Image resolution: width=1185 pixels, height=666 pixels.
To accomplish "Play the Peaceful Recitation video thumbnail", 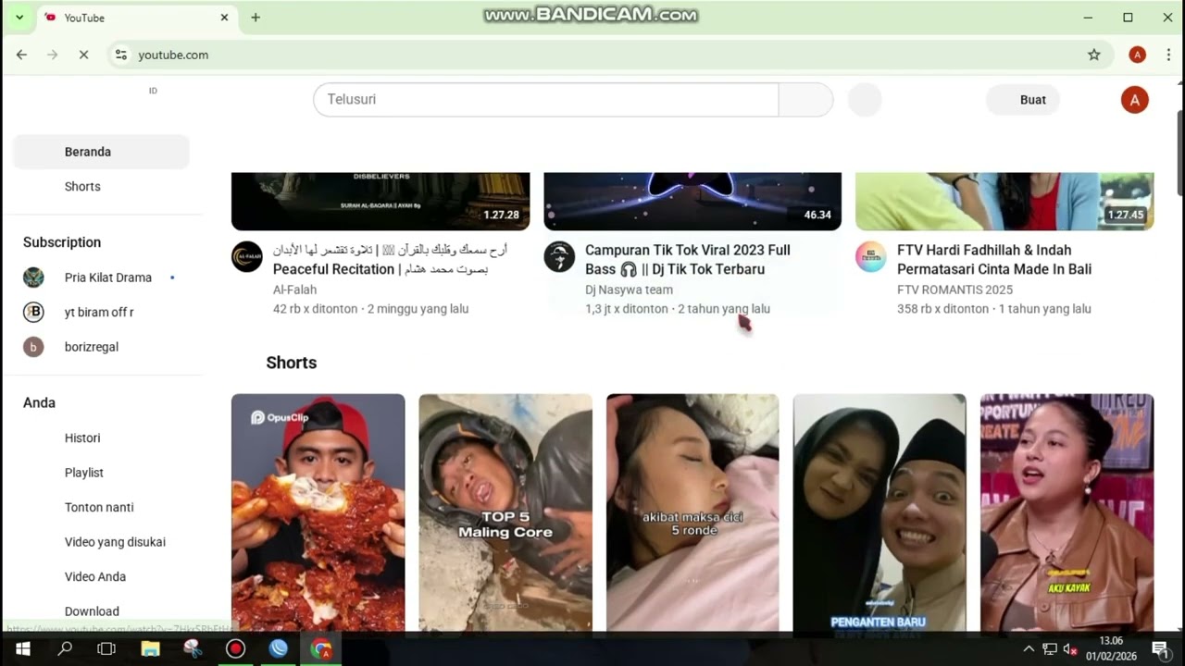I will point(380,201).
